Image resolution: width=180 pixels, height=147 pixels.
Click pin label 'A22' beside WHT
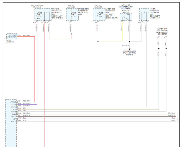point(19,120)
